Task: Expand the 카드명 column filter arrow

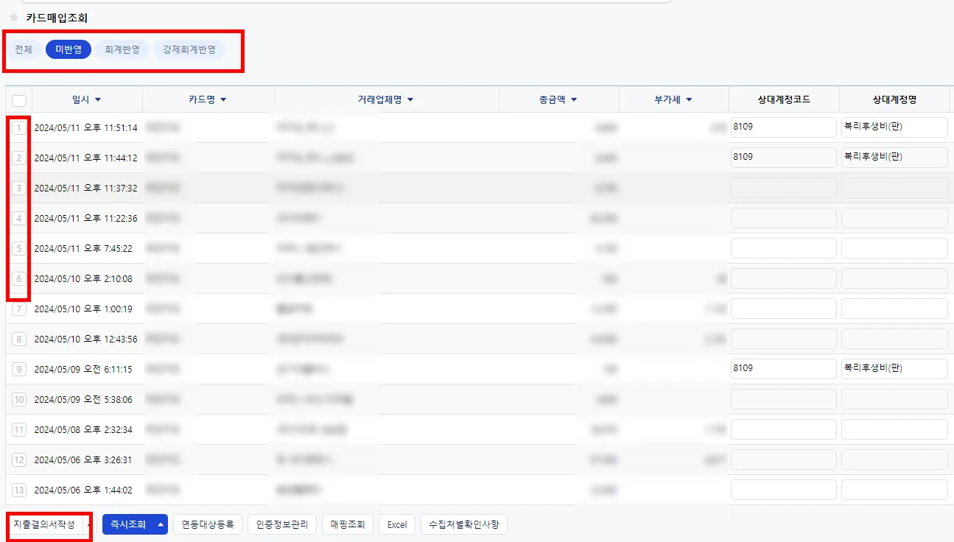Action: (x=223, y=99)
